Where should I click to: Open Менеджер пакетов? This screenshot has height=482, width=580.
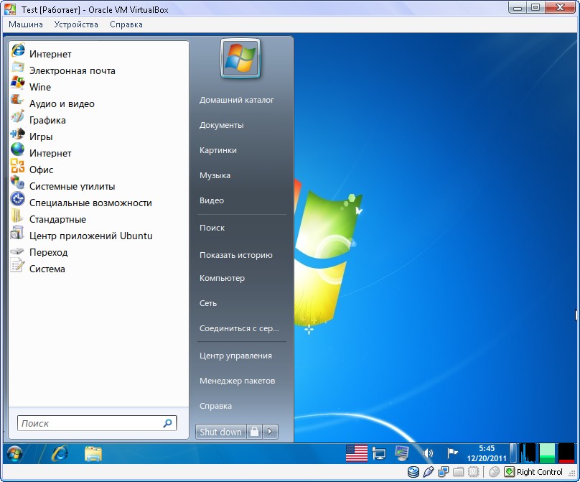tap(237, 381)
